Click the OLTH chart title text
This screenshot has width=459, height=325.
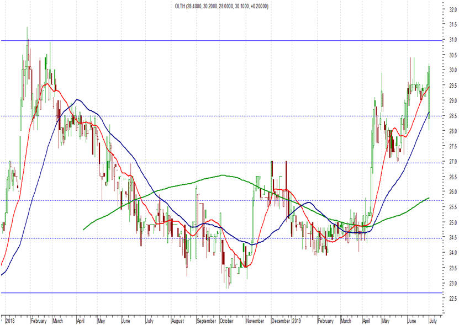[x=221, y=6]
